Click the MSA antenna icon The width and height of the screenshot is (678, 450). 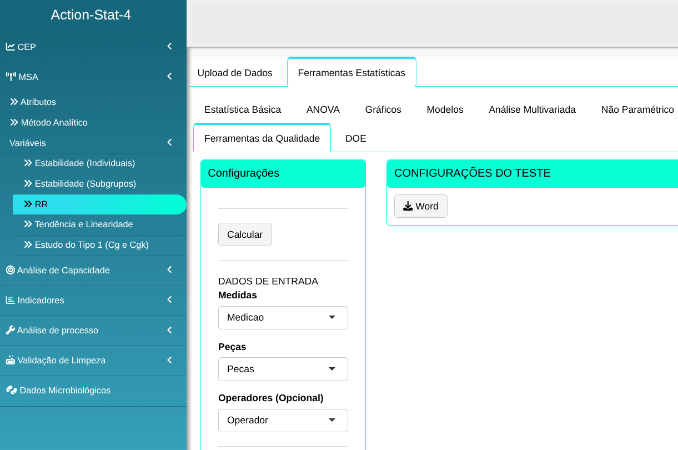point(11,77)
